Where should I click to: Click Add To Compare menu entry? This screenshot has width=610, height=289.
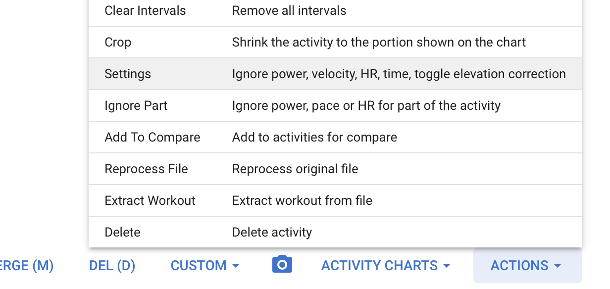coord(152,137)
